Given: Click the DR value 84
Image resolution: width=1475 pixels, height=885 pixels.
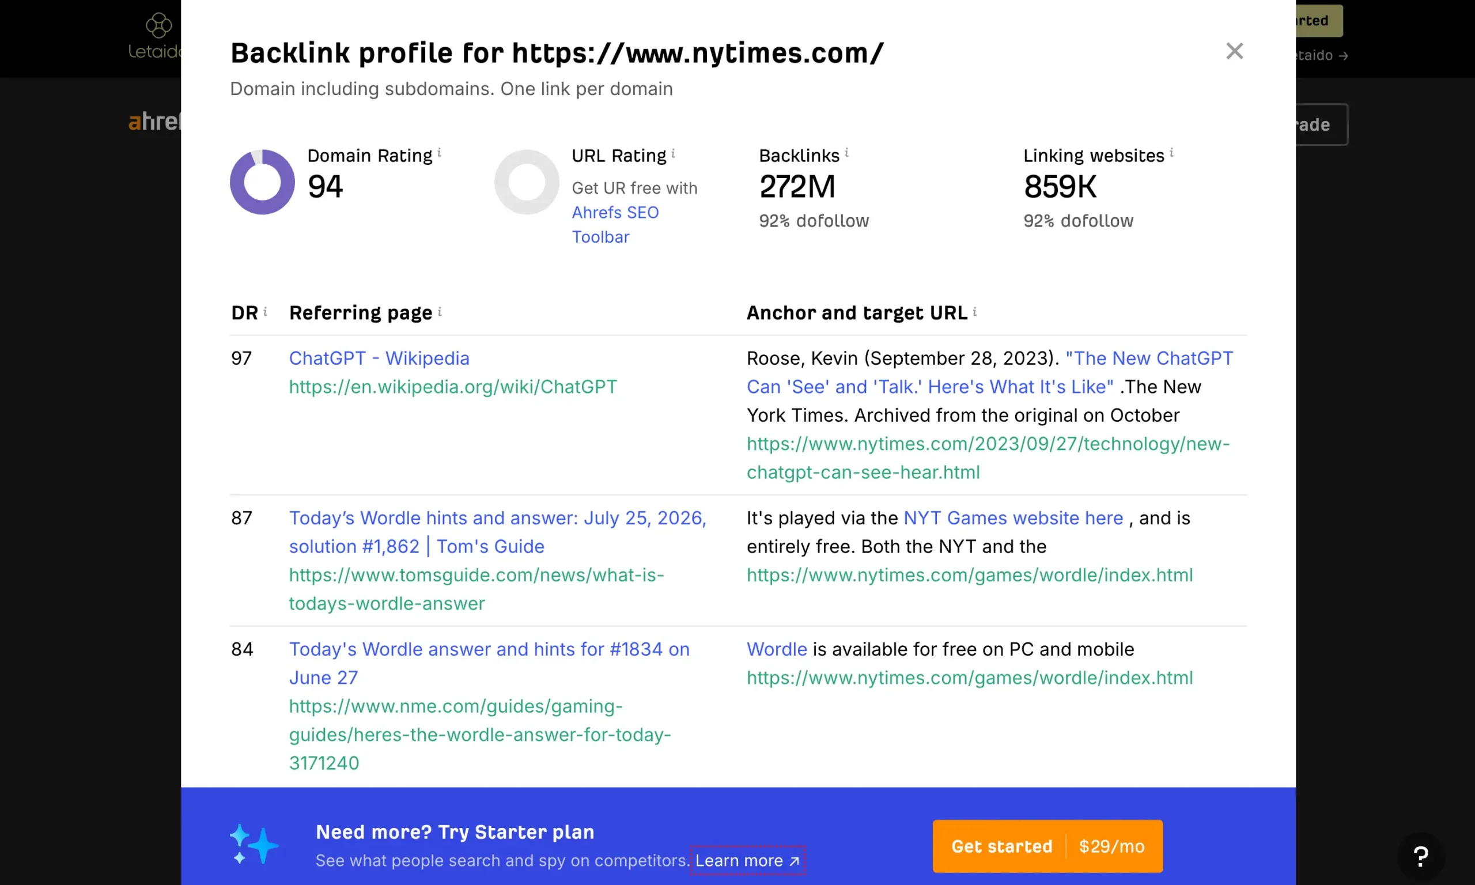Looking at the screenshot, I should coord(242,649).
